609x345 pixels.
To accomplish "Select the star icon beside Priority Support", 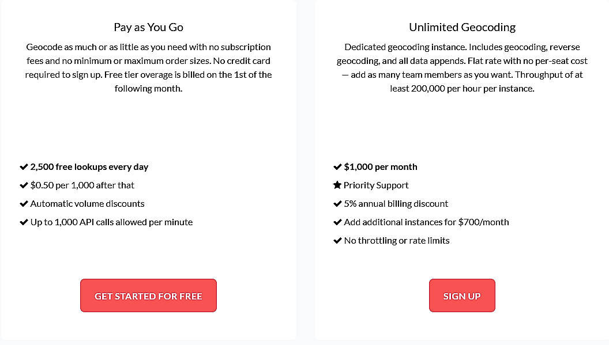I will point(337,185).
